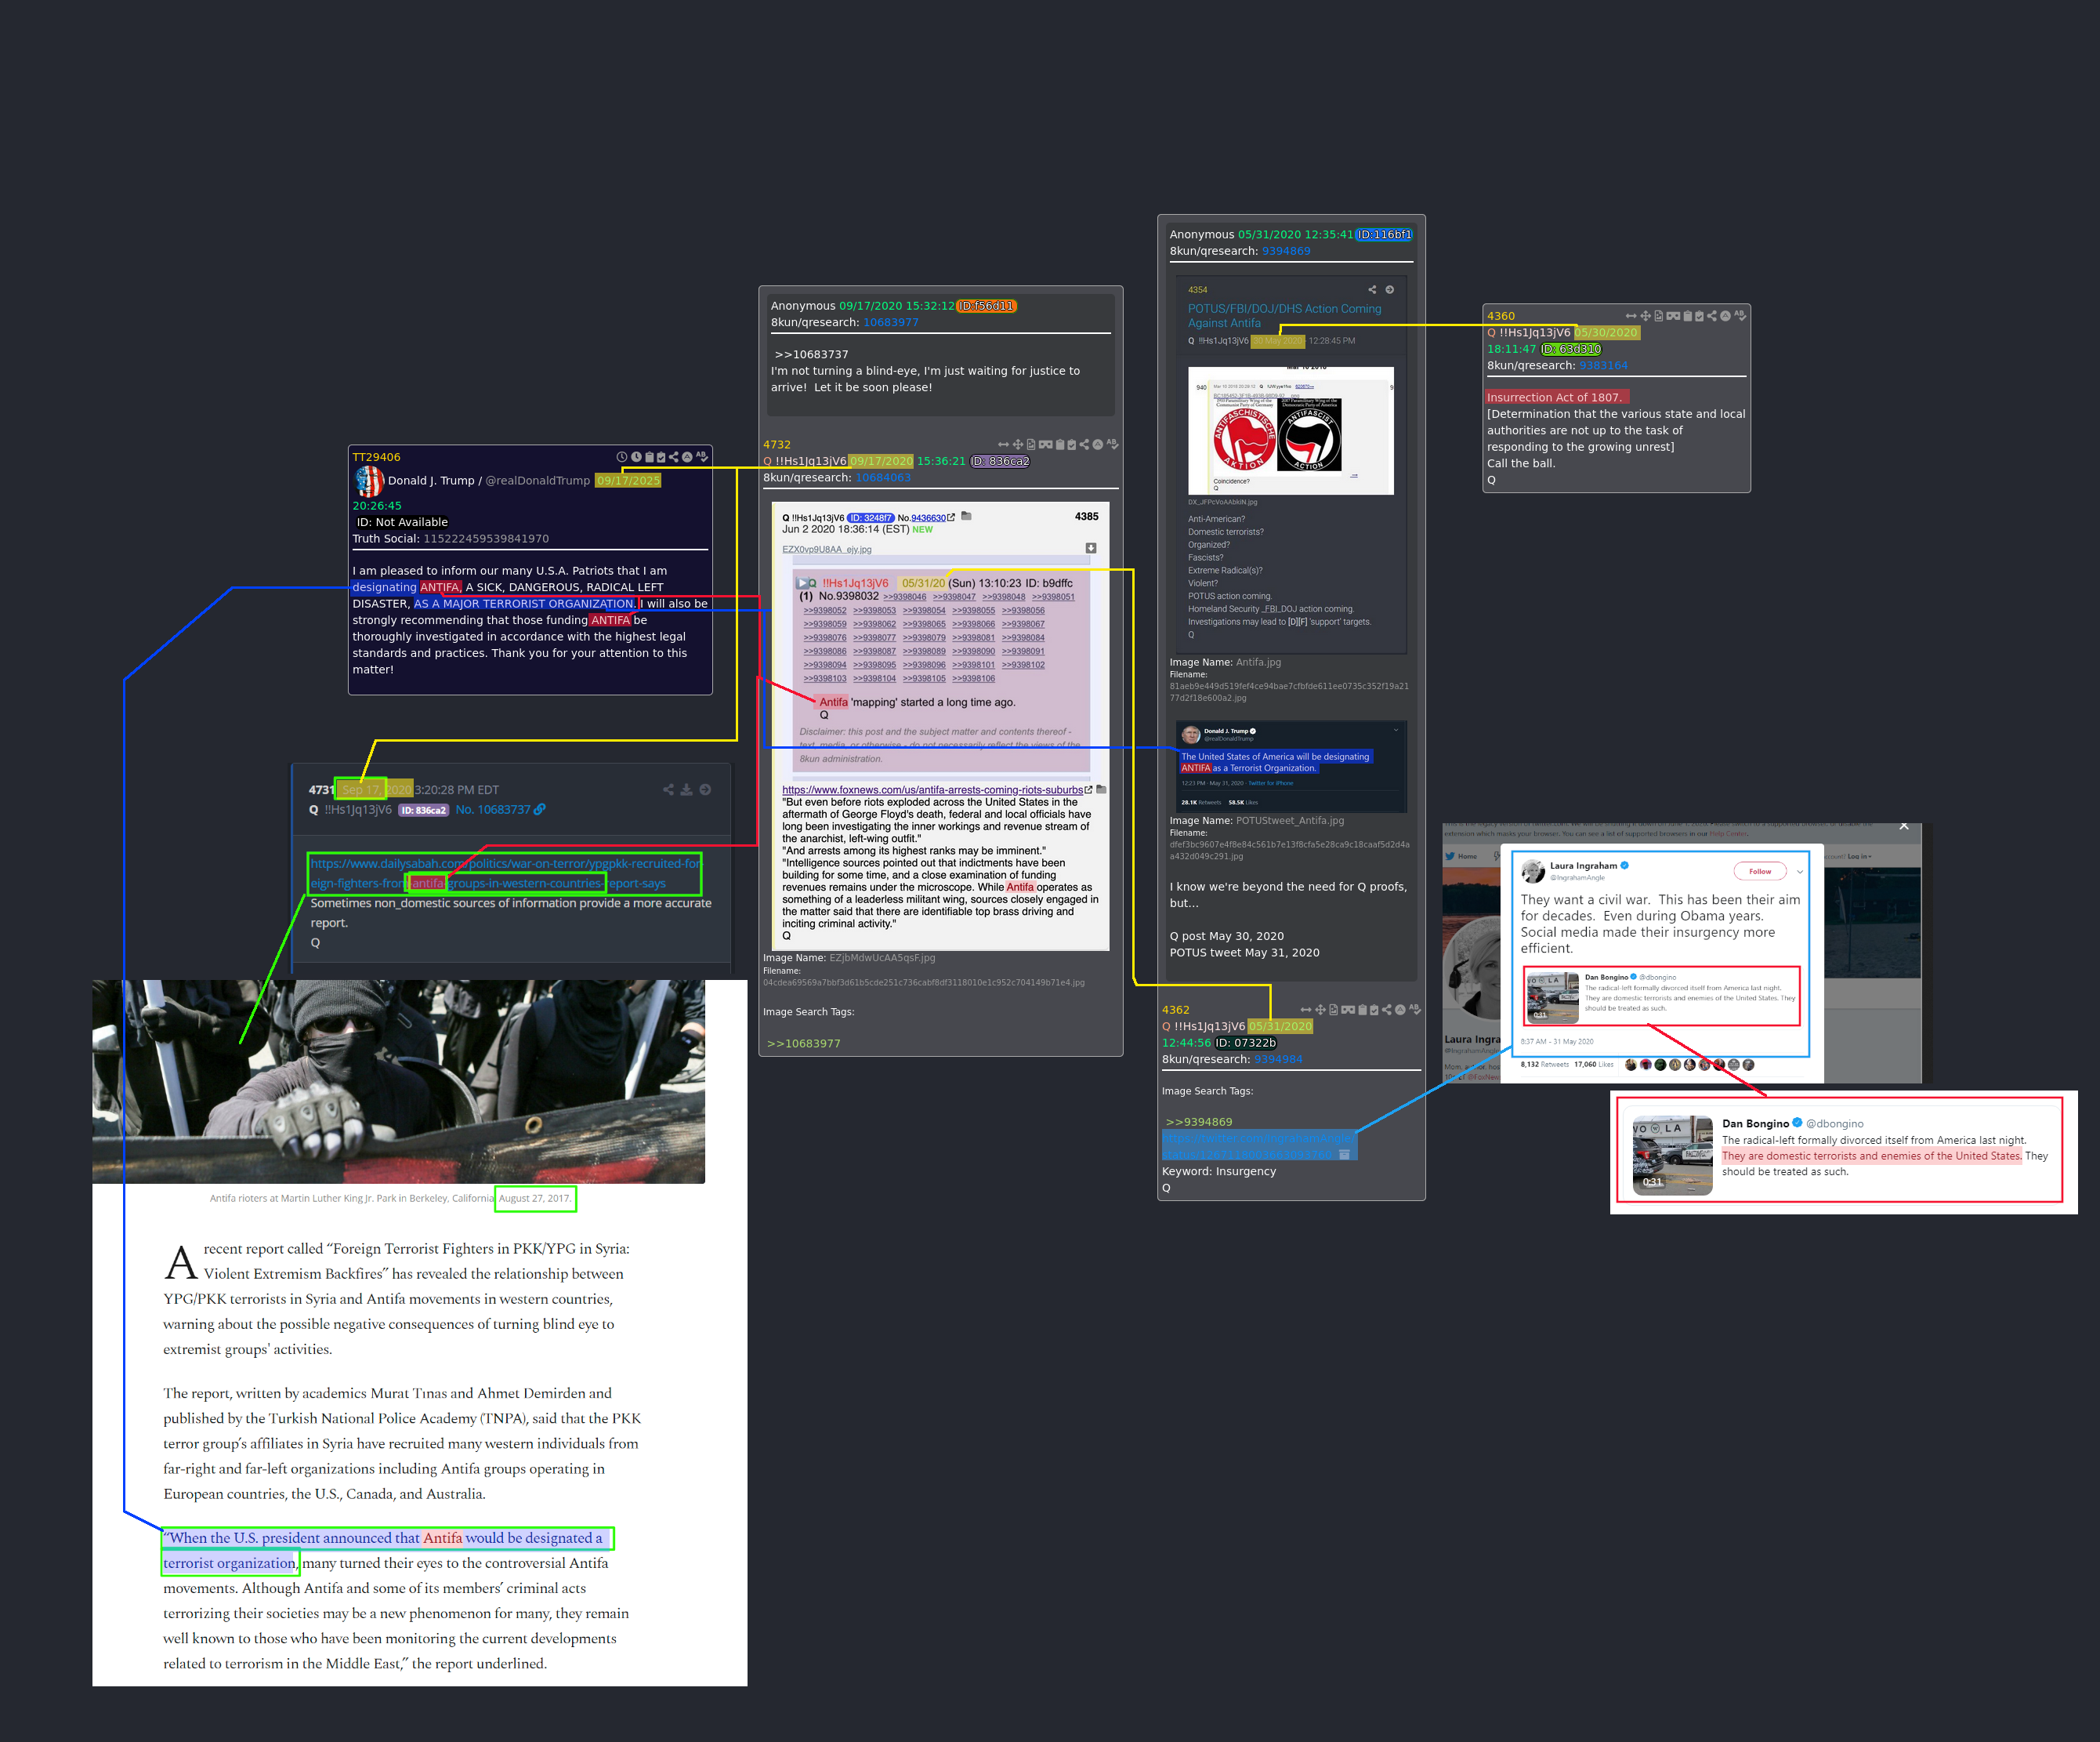Click the share icon on post 4362

coord(1386,1010)
